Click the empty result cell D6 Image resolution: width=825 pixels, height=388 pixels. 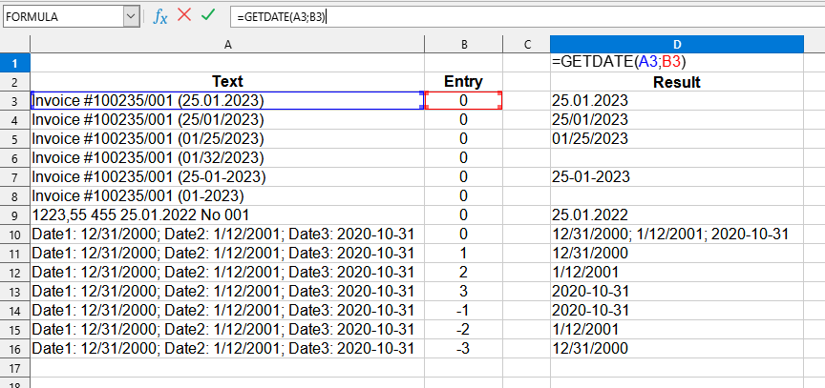point(677,158)
